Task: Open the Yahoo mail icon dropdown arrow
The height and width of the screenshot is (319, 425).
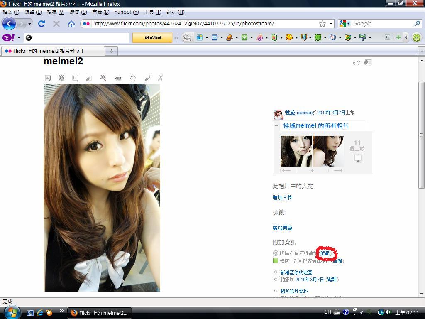Action: (222, 38)
